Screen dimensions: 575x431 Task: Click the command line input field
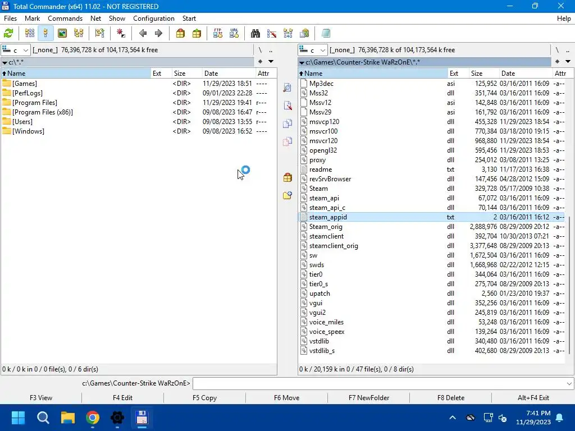pyautogui.click(x=379, y=384)
